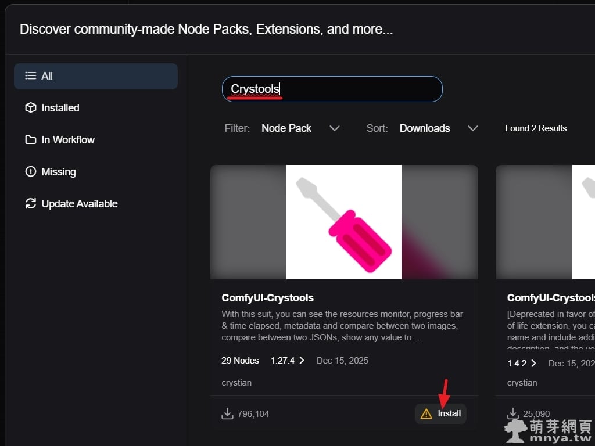
Task: Show Update Available packs
Action: coord(79,204)
